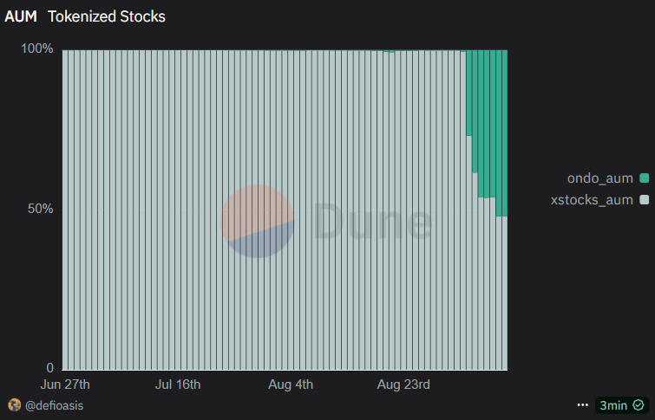This screenshot has width=655, height=420.
Task: Click the Aug 23rd axis label
Action: (x=403, y=384)
